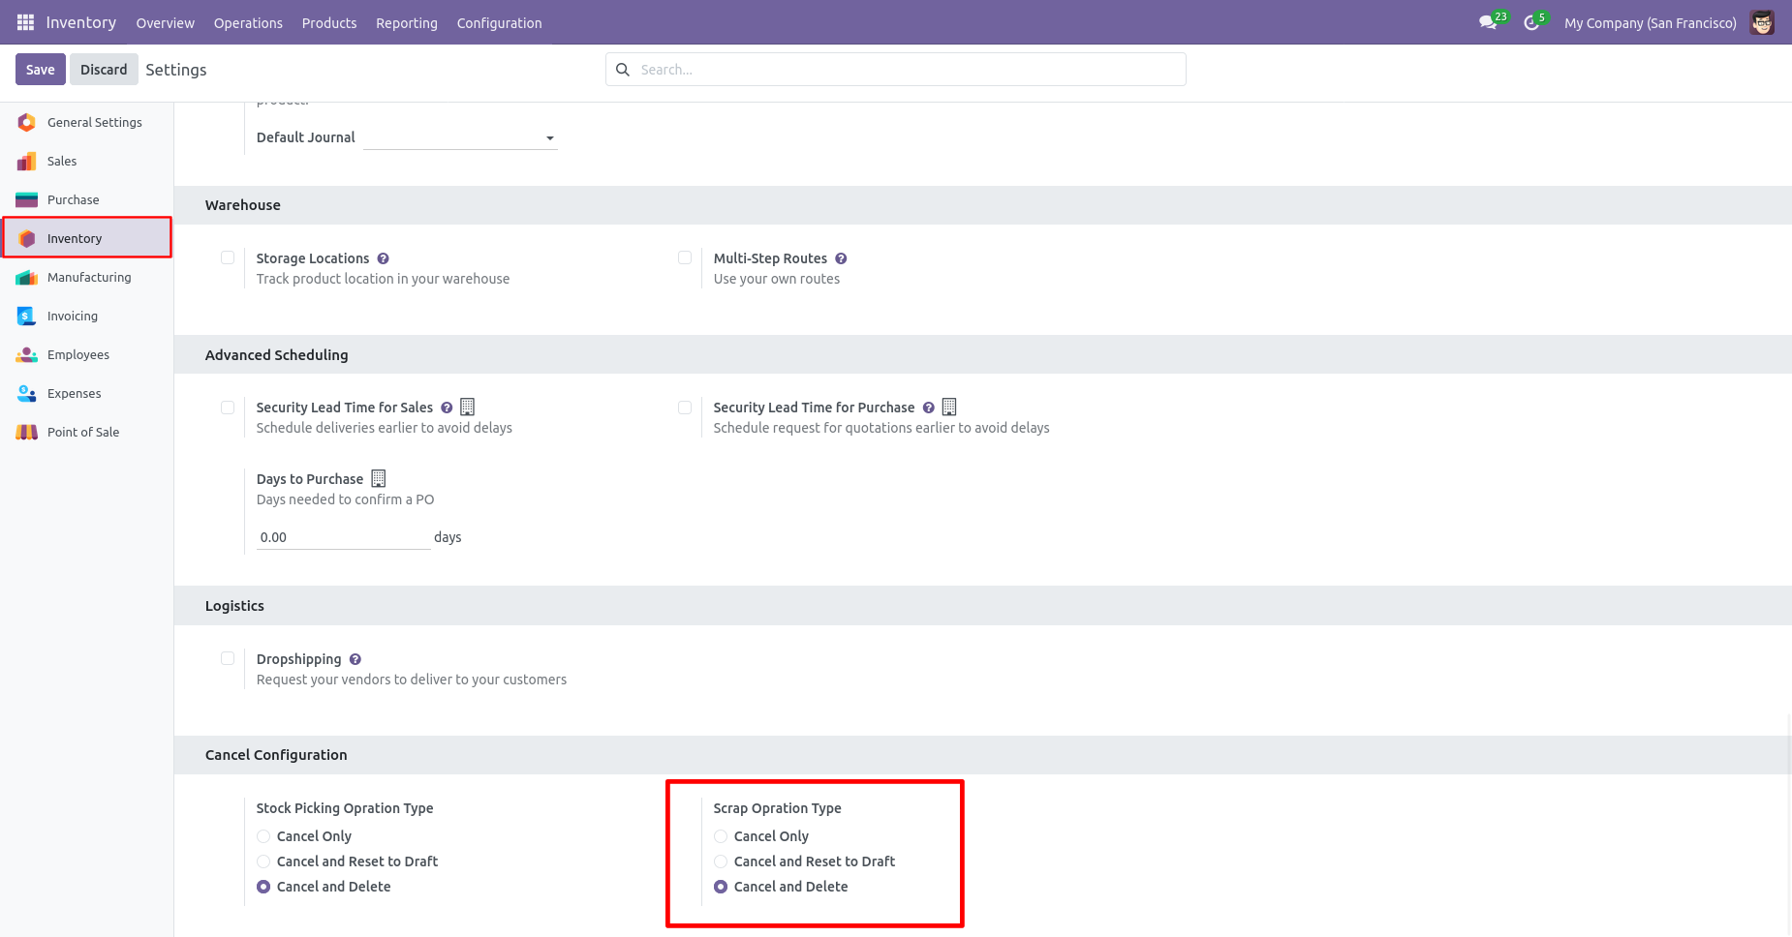
Task: Select Cancel Only under Stock Picking Operation Type
Action: (263, 836)
